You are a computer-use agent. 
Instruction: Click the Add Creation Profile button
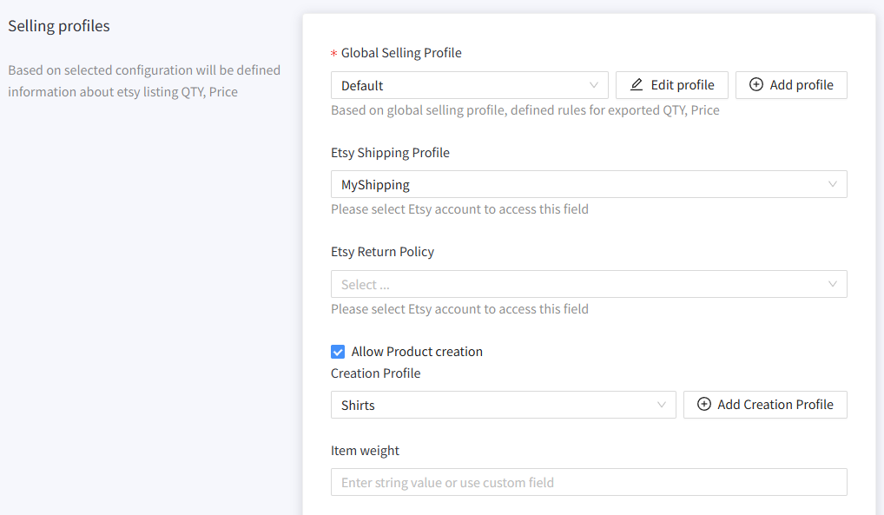coord(765,405)
